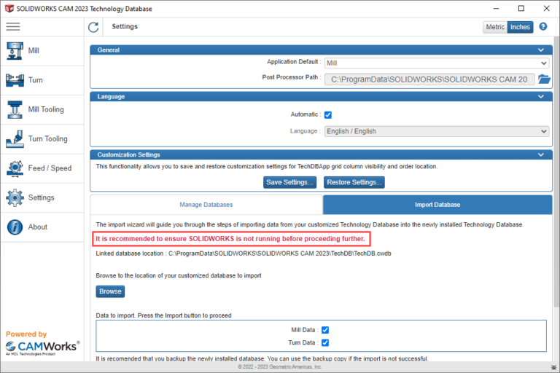Open the Application Default dropdown

click(x=436, y=63)
